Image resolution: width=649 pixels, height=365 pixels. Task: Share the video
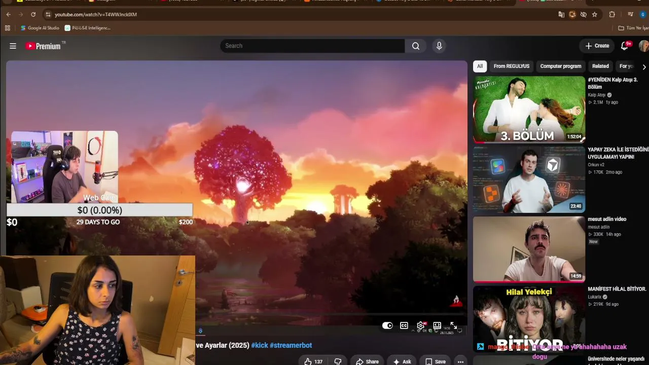367,361
